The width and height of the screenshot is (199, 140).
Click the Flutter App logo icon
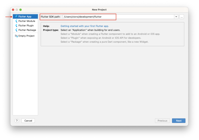[x=16, y=16]
